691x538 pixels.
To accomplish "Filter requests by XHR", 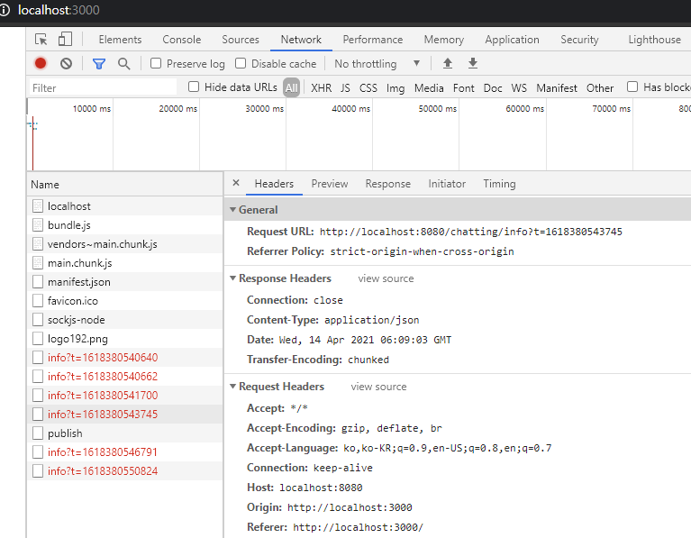I will tap(322, 88).
